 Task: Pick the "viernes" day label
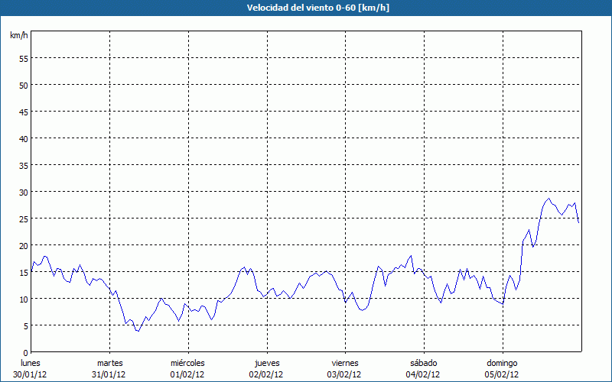345,363
